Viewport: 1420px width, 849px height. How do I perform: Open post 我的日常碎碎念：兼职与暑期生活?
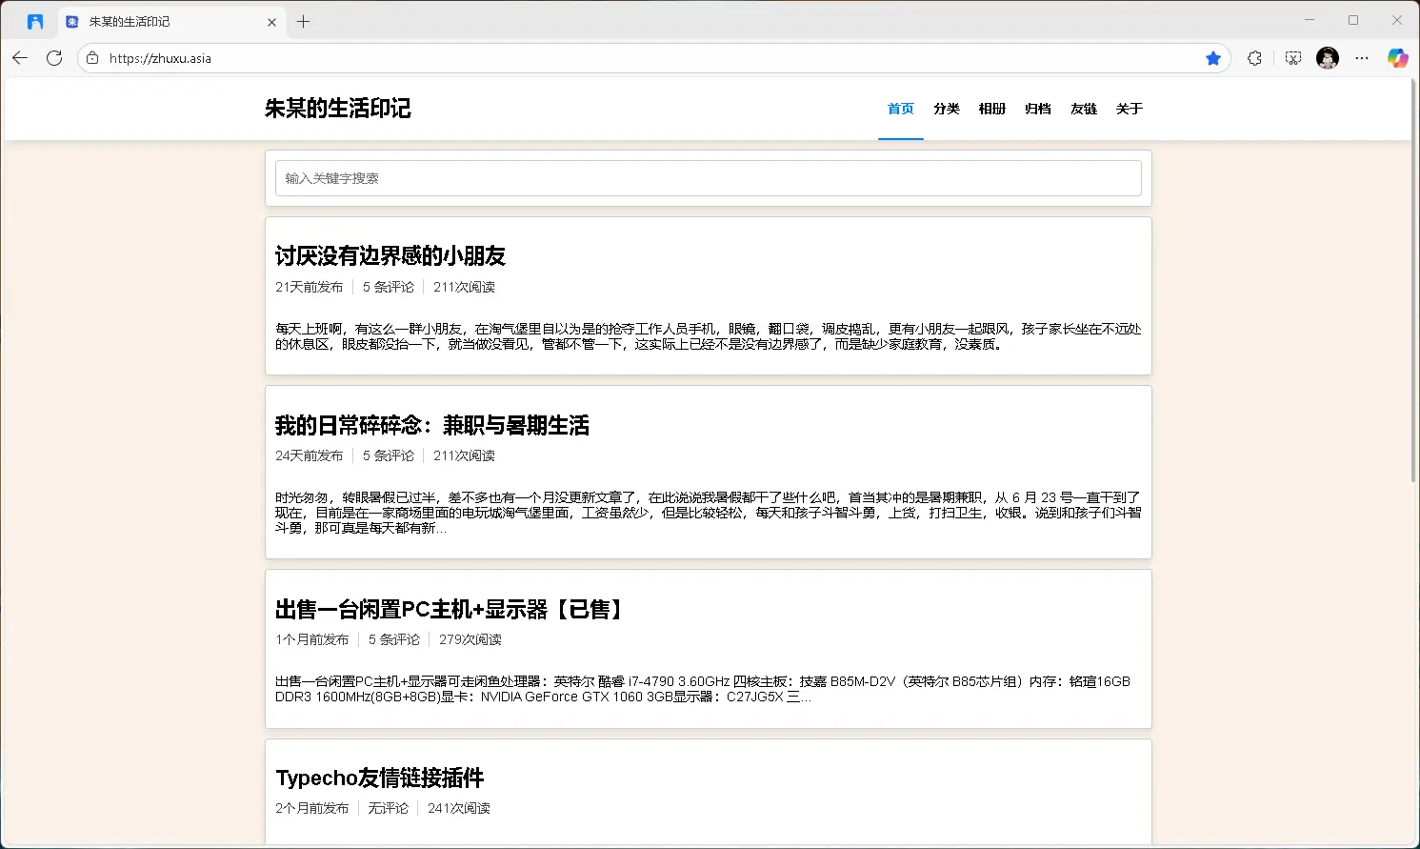click(x=431, y=425)
